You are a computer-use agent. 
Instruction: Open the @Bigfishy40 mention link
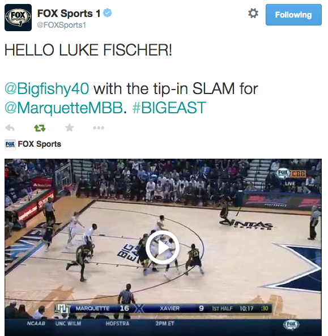click(46, 88)
